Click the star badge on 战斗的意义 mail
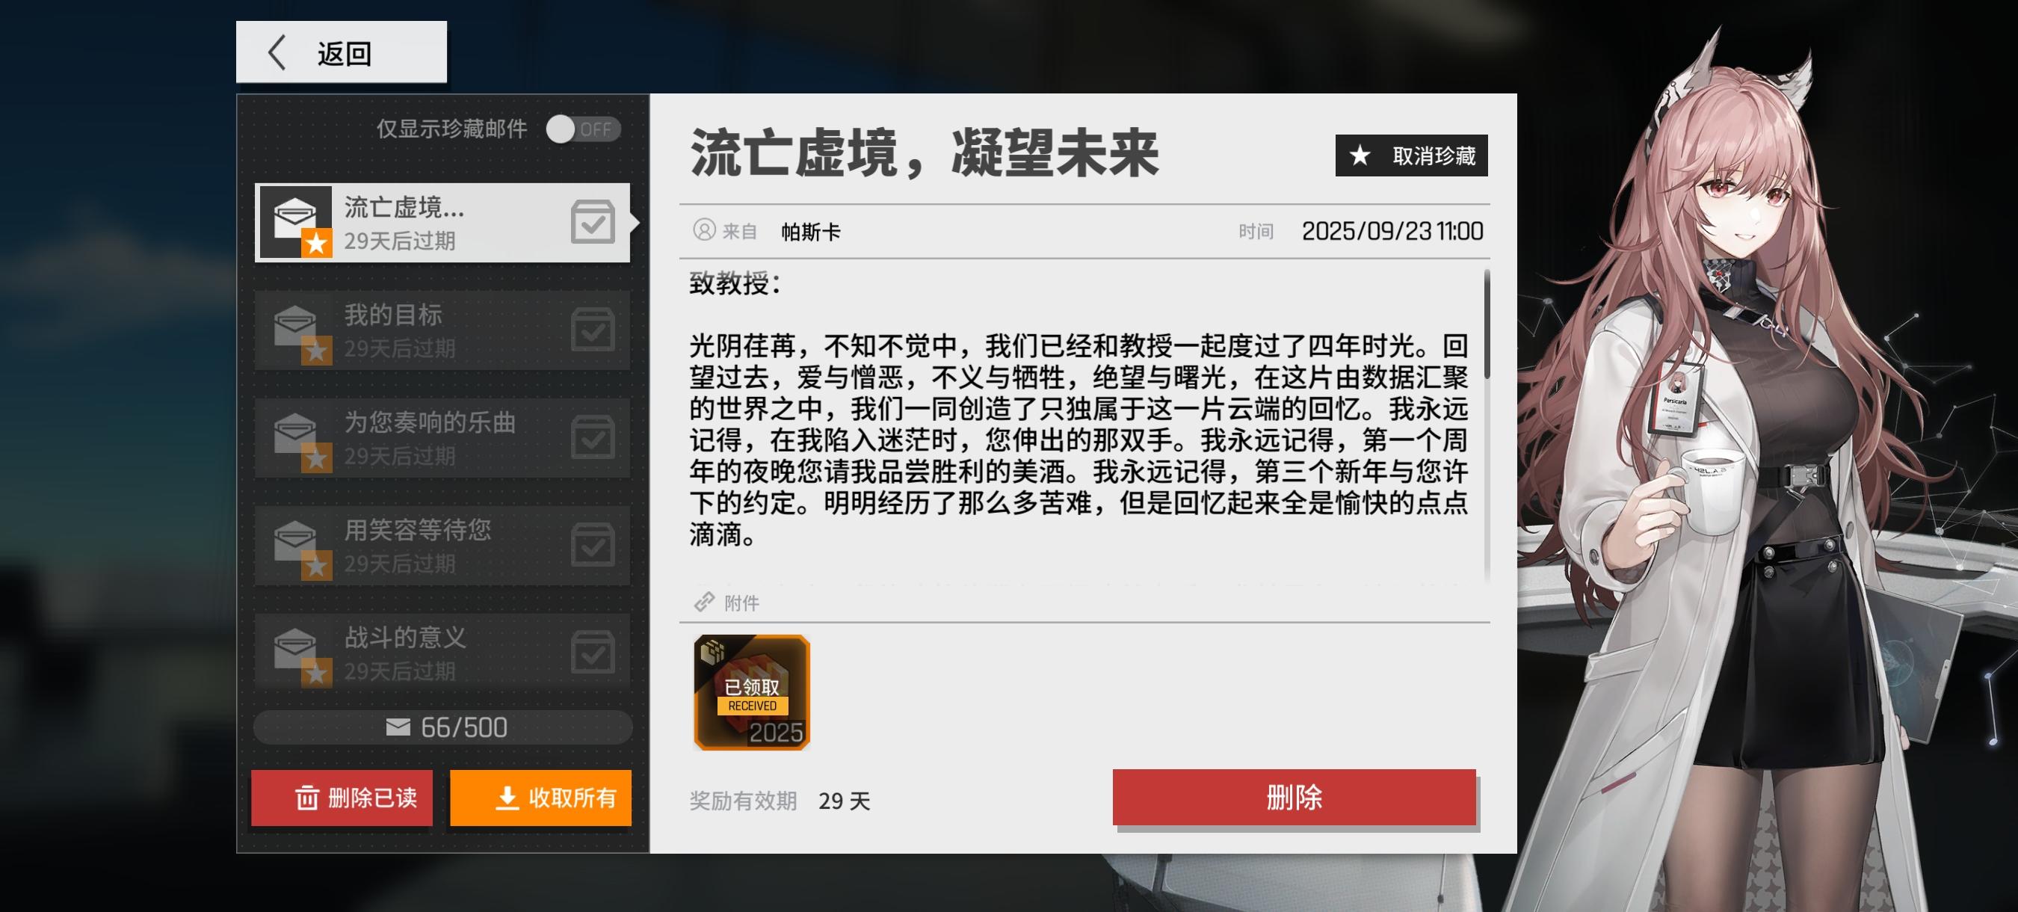The image size is (2018, 912). [316, 673]
